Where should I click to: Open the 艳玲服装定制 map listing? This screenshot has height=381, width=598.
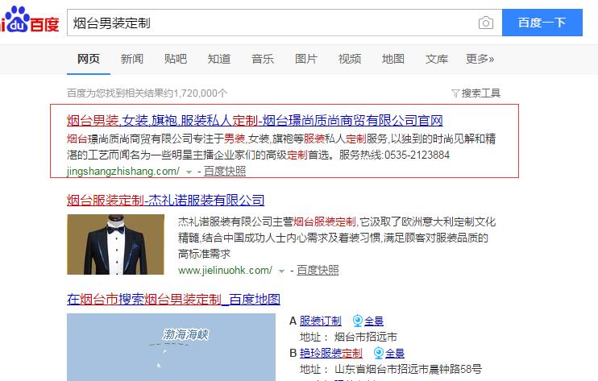[331, 353]
